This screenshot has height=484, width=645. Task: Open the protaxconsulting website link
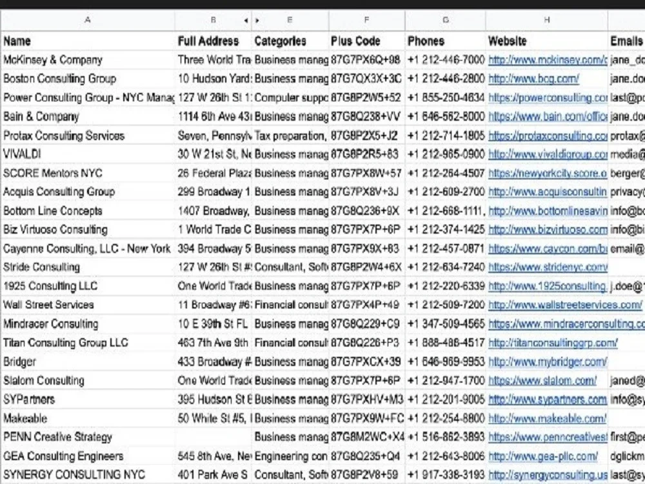click(548, 136)
